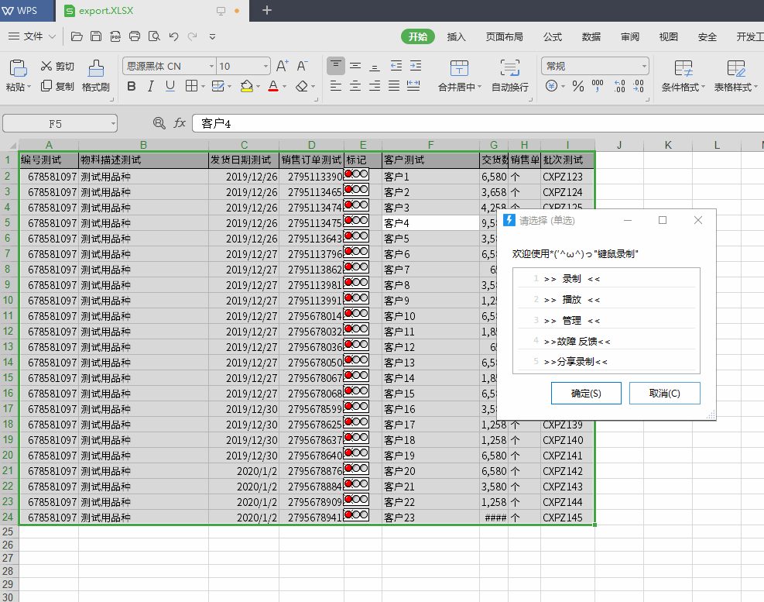Click the Paste clipboard icon
Screen dimensions: 764x602
point(18,68)
